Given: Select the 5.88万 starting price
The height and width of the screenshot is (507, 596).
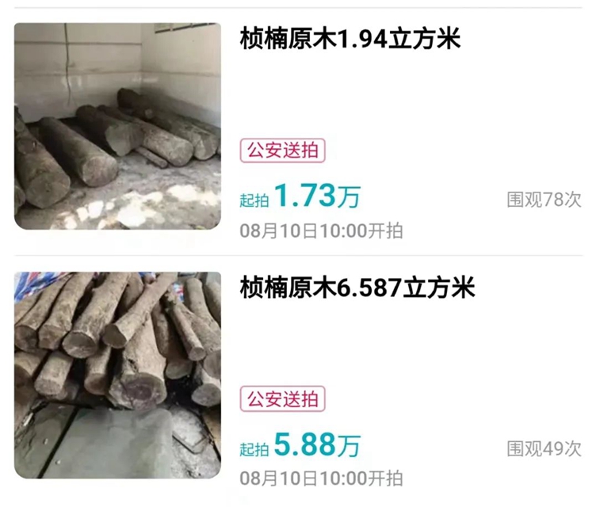Looking at the screenshot, I should [317, 444].
